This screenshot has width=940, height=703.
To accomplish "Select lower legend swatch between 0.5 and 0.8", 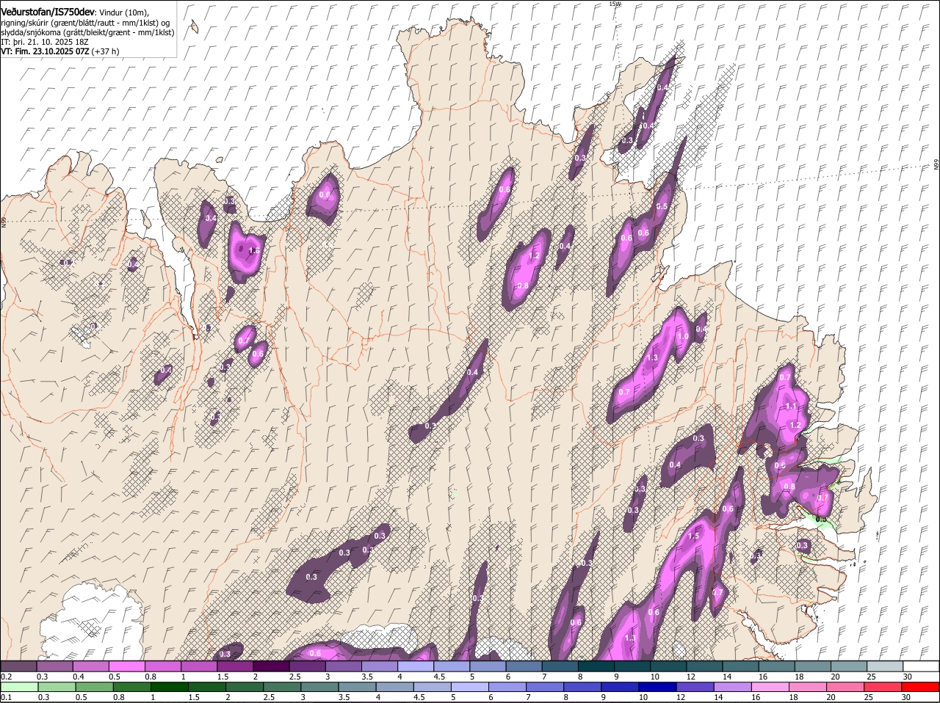I will click(94, 687).
